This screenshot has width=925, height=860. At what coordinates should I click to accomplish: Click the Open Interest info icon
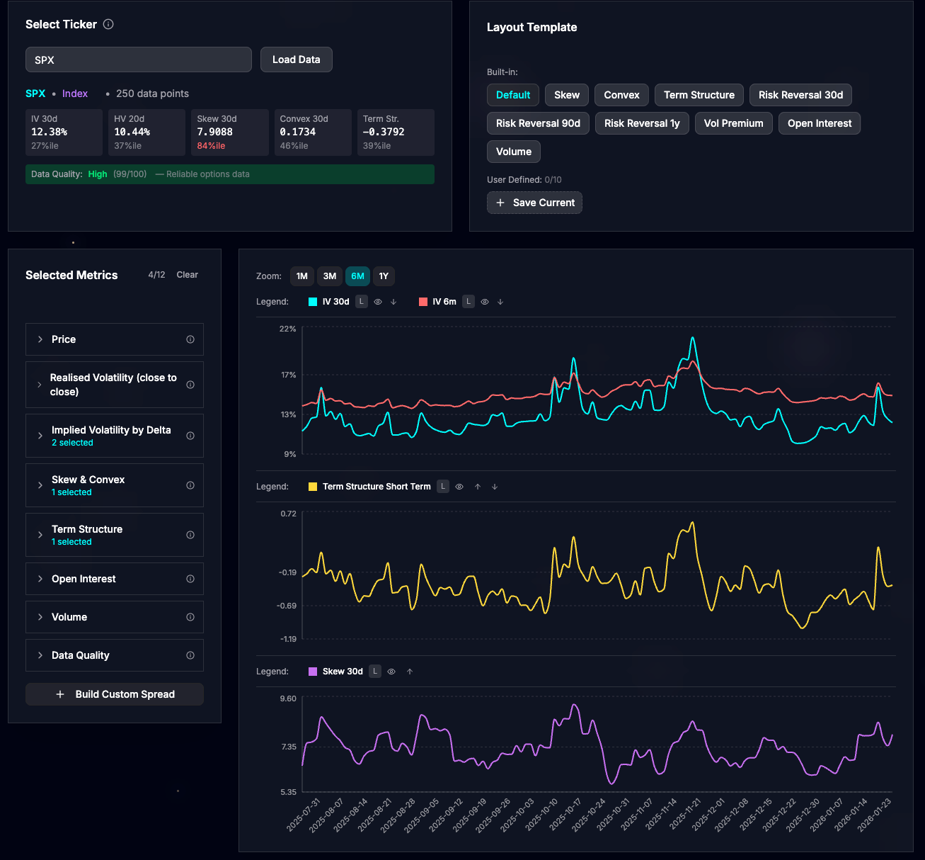coord(190,579)
